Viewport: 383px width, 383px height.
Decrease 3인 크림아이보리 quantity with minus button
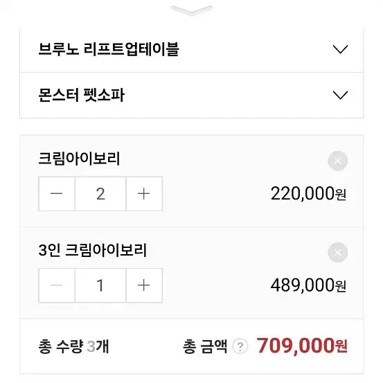pos(57,285)
